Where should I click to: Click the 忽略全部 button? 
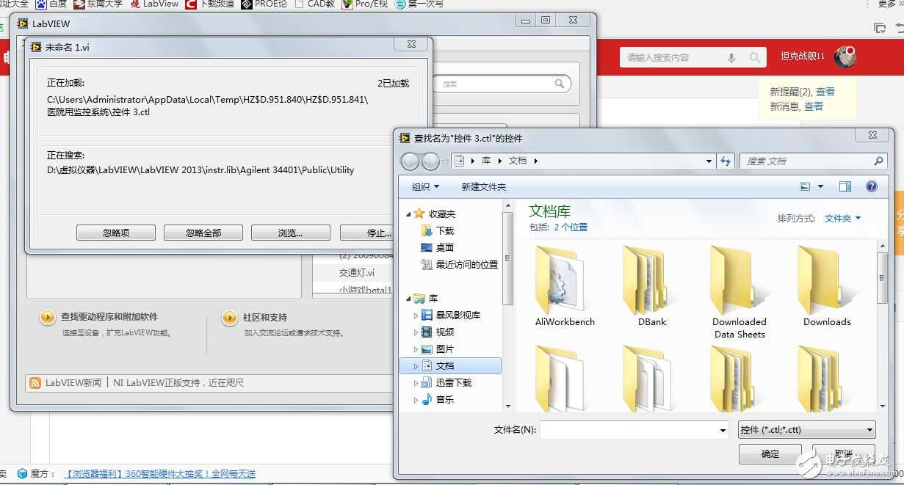pos(203,233)
